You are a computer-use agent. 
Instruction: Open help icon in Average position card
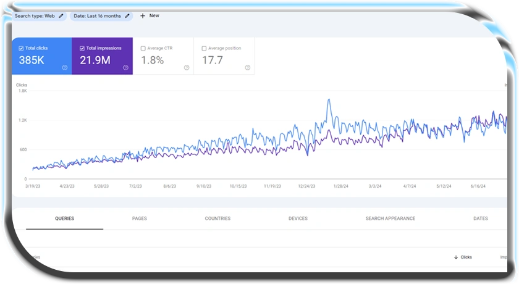247,68
